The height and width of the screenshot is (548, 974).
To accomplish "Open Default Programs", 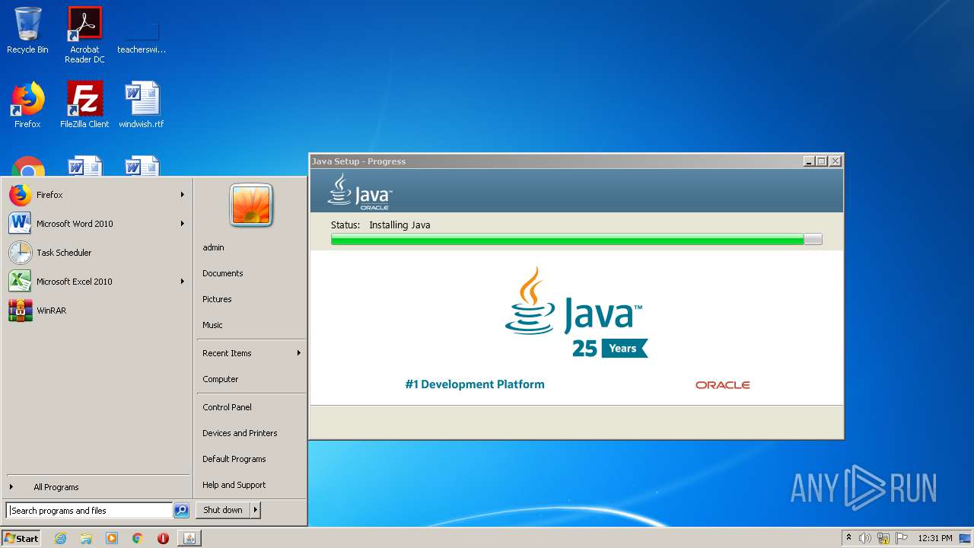I will pyautogui.click(x=234, y=459).
